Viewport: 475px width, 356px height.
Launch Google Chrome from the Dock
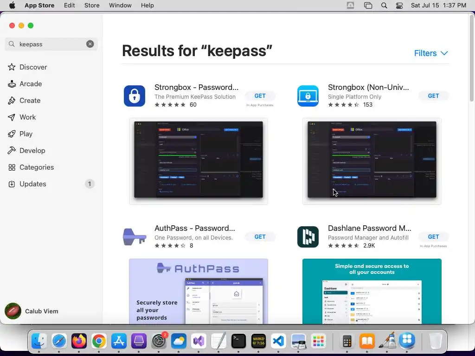coord(99,341)
